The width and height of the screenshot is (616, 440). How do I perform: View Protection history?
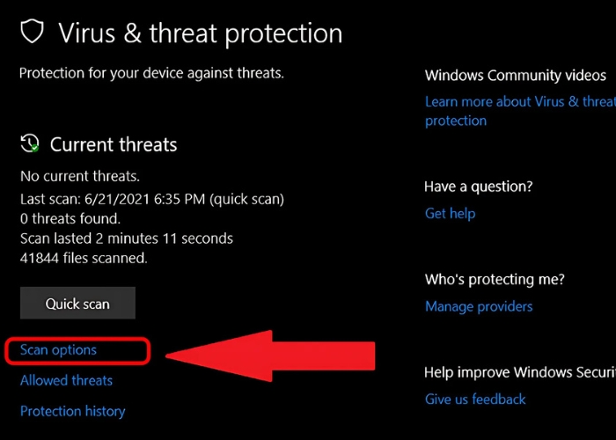[72, 411]
